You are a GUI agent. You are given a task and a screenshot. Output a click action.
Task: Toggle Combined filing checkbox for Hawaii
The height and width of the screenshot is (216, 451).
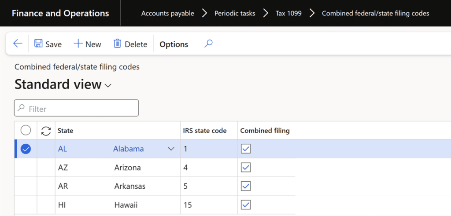coord(246,205)
